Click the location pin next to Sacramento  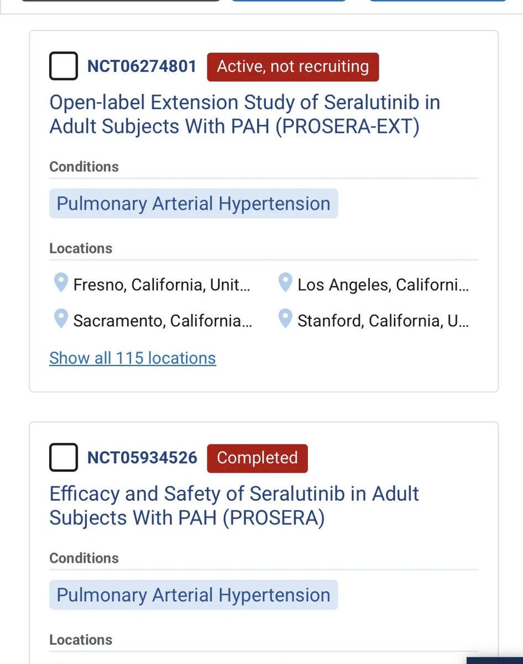pyautogui.click(x=61, y=319)
